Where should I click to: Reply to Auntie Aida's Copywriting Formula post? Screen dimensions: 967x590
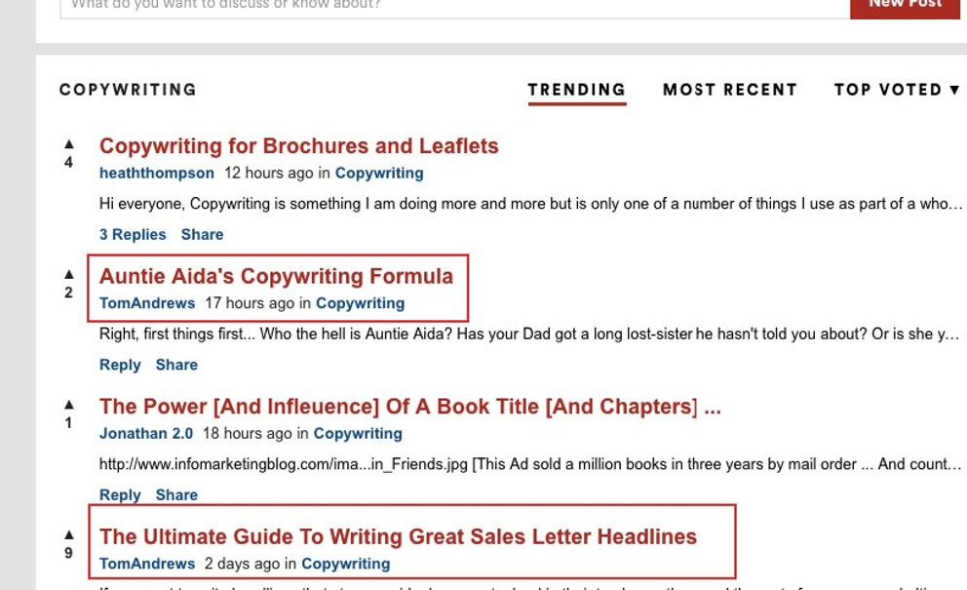tap(120, 365)
